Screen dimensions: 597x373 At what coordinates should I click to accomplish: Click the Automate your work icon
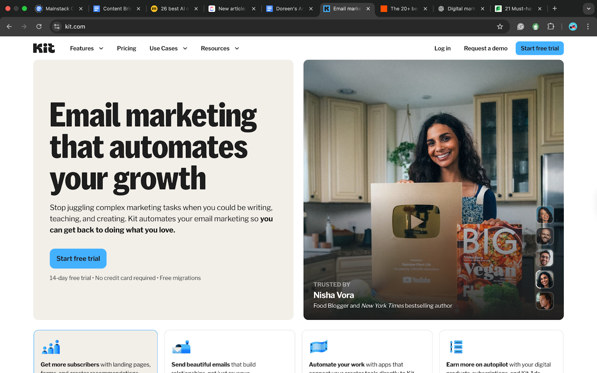[x=319, y=347]
